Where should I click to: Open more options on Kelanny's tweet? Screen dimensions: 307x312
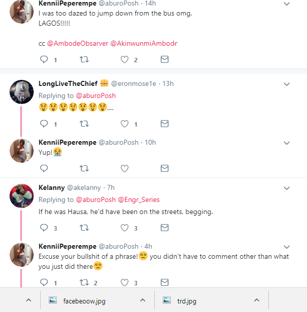pos(287,188)
